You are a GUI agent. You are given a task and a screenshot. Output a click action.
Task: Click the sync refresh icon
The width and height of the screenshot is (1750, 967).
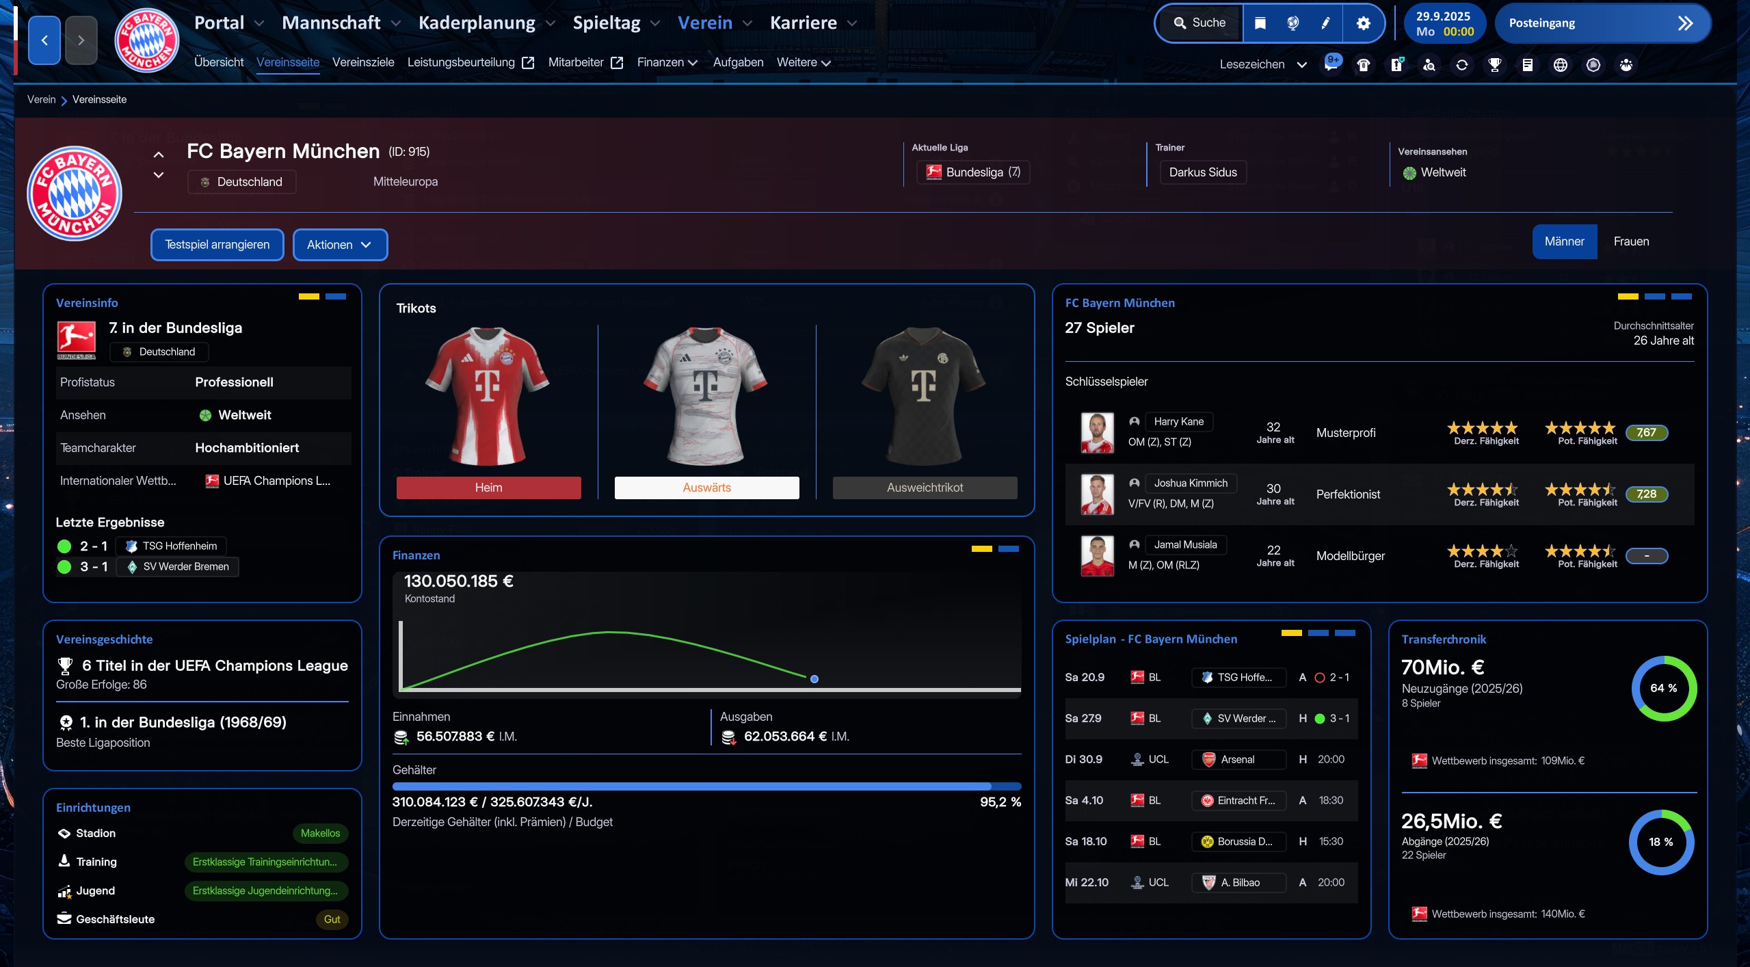tap(1461, 64)
